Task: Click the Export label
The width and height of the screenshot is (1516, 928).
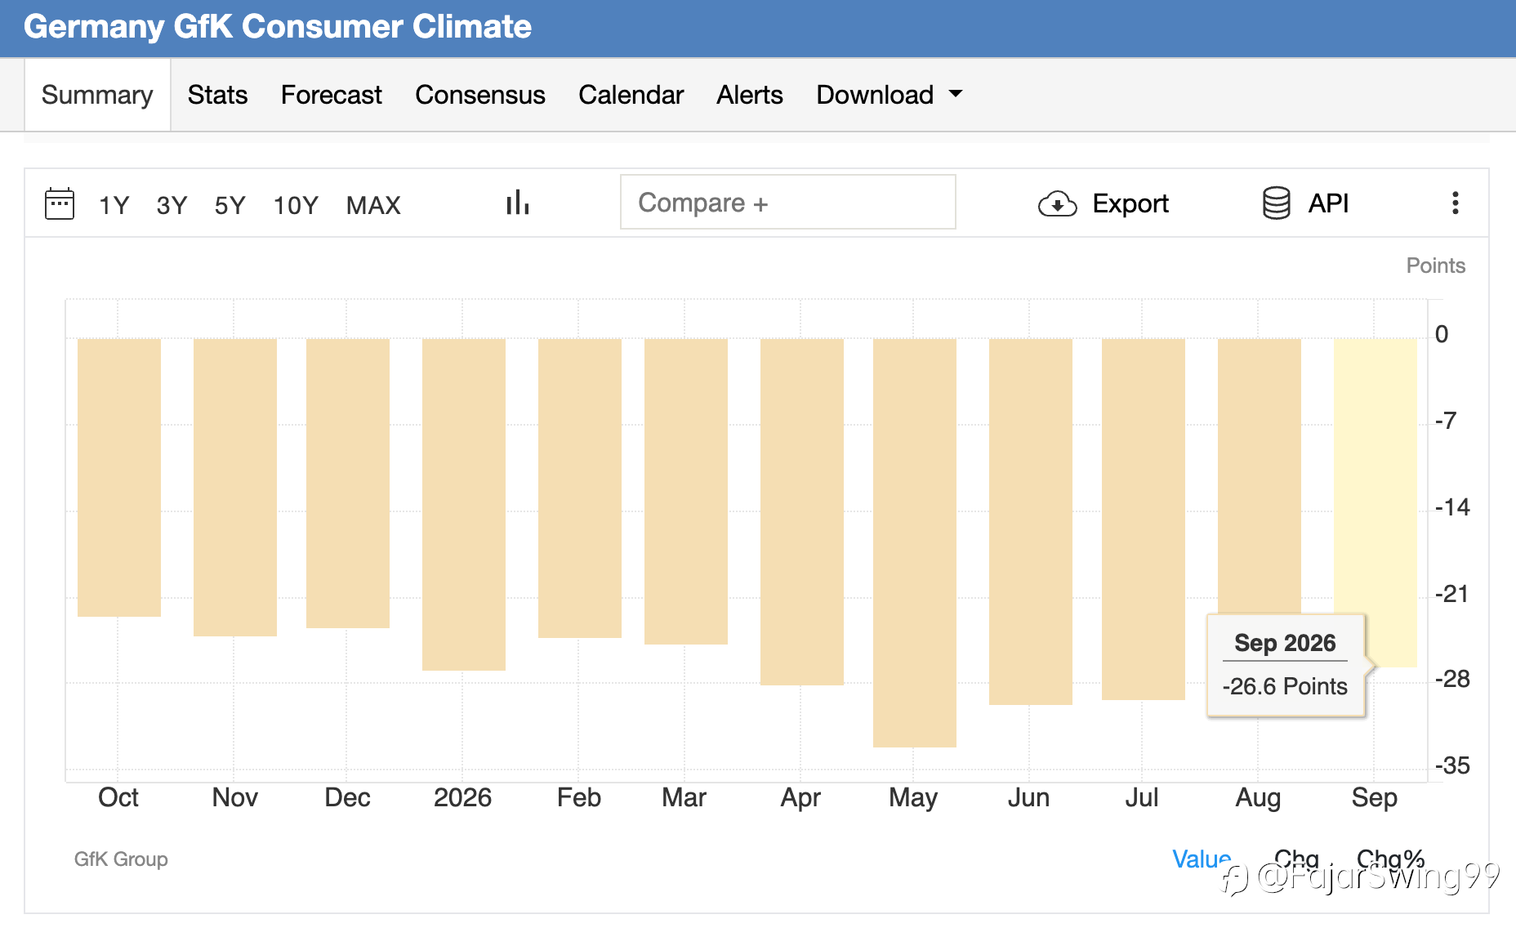Action: coord(1130,203)
